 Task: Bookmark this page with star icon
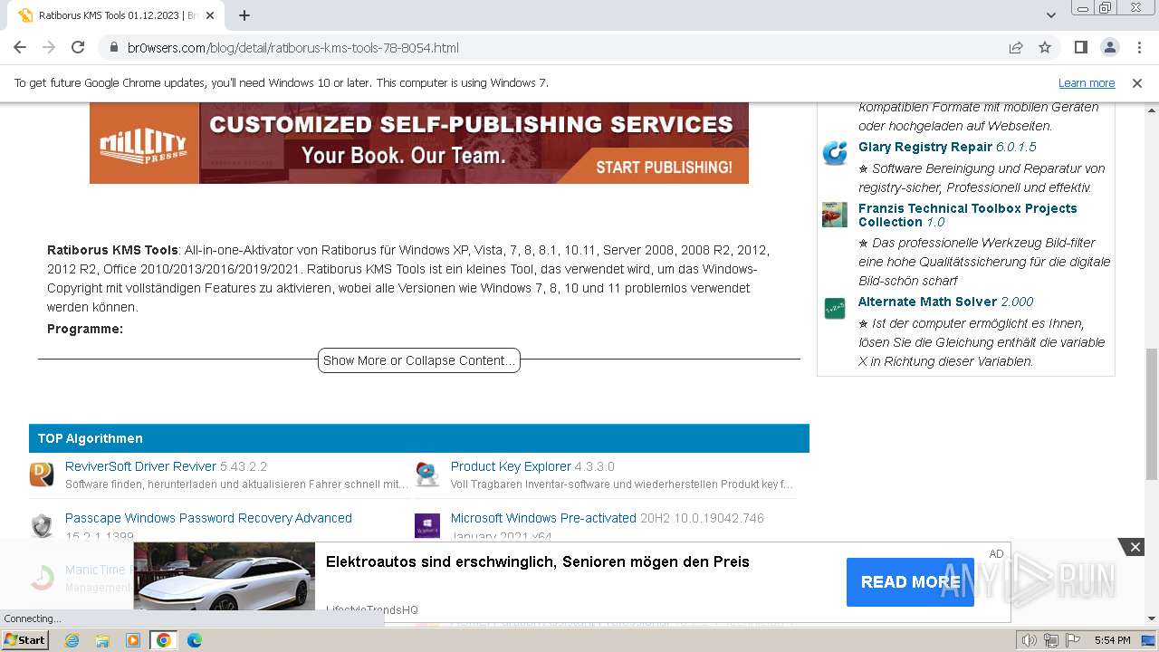click(1045, 47)
